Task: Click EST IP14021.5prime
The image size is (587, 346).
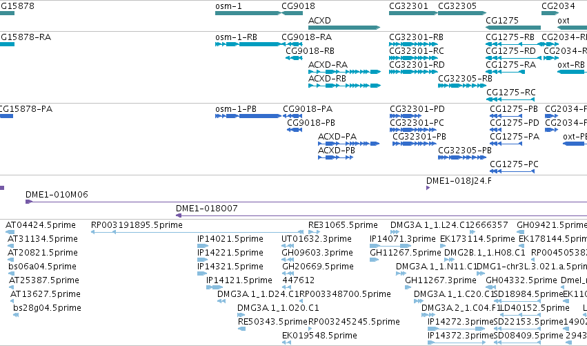Action: tap(203, 246)
